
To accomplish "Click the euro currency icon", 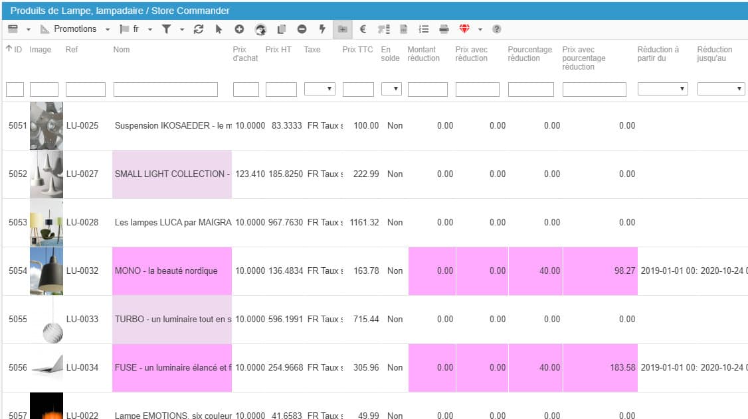I will pyautogui.click(x=363, y=29).
